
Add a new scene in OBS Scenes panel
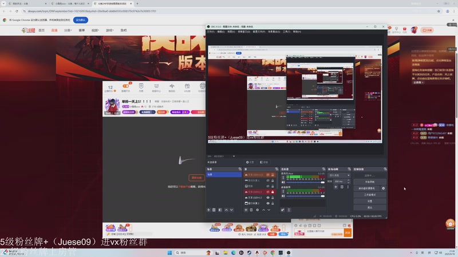pyautogui.click(x=208, y=210)
